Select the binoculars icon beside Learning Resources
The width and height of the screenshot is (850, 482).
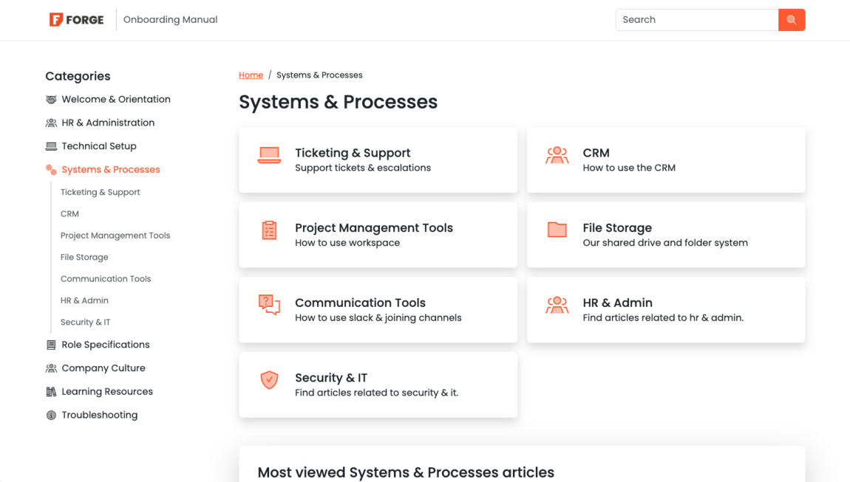pos(51,391)
